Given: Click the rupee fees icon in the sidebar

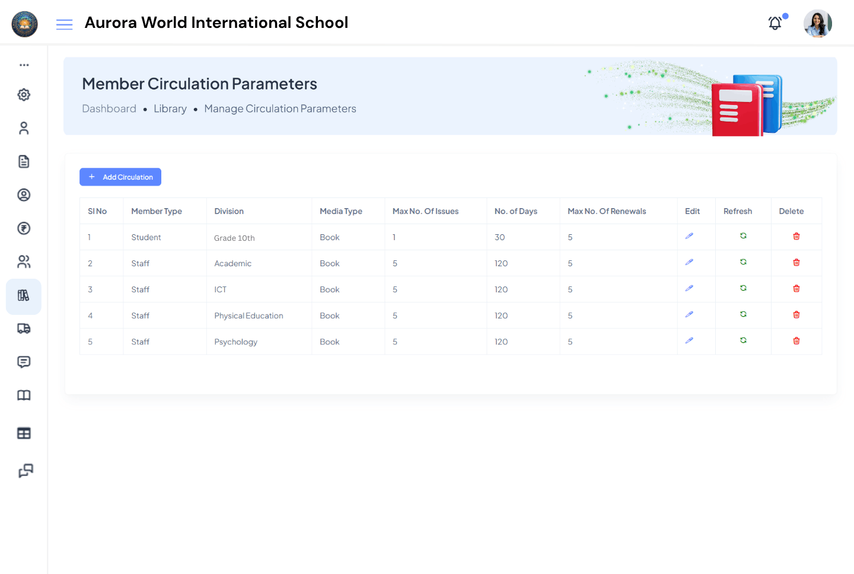Looking at the screenshot, I should click(x=24, y=228).
